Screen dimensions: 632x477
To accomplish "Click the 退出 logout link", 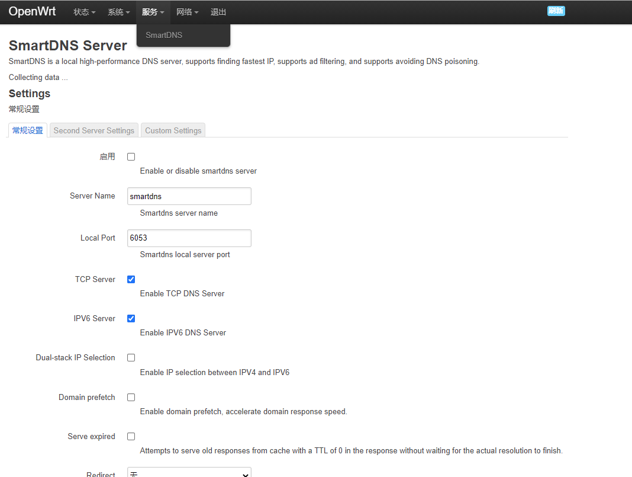I will (x=218, y=12).
